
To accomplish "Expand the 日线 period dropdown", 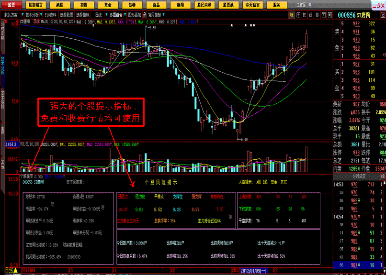I will (93, 15).
